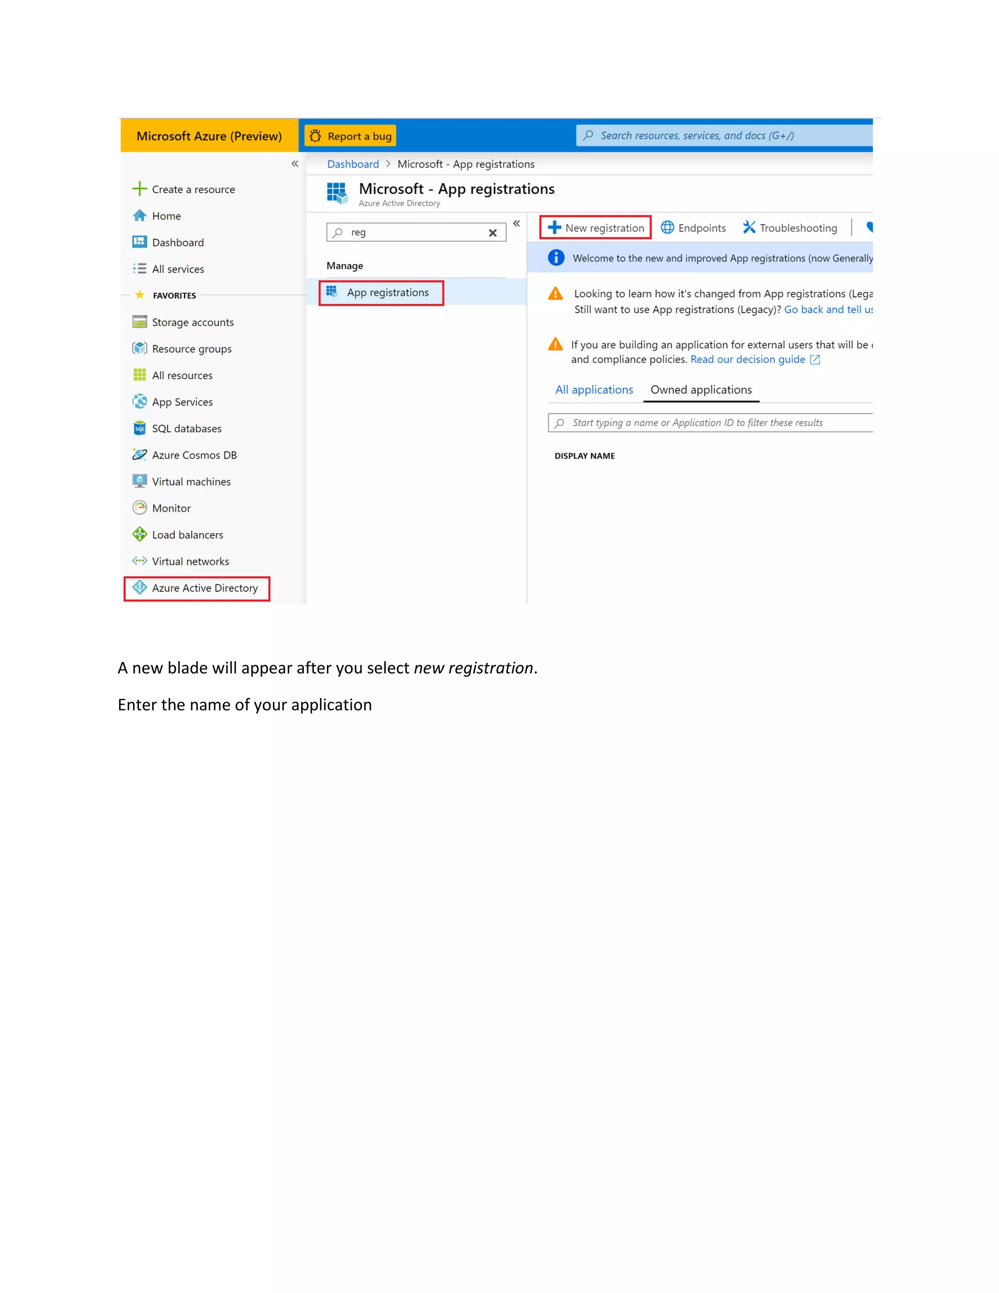
Task: Click New registration button
Action: pyautogui.click(x=596, y=228)
